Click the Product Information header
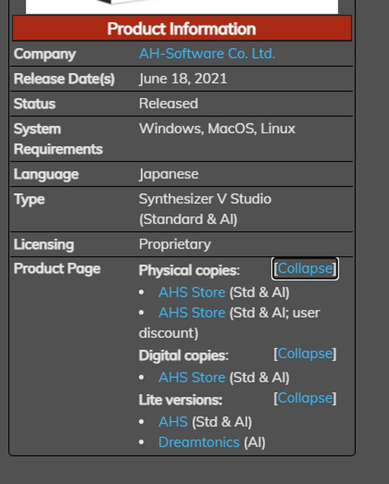This screenshot has height=484, width=389. [x=182, y=29]
